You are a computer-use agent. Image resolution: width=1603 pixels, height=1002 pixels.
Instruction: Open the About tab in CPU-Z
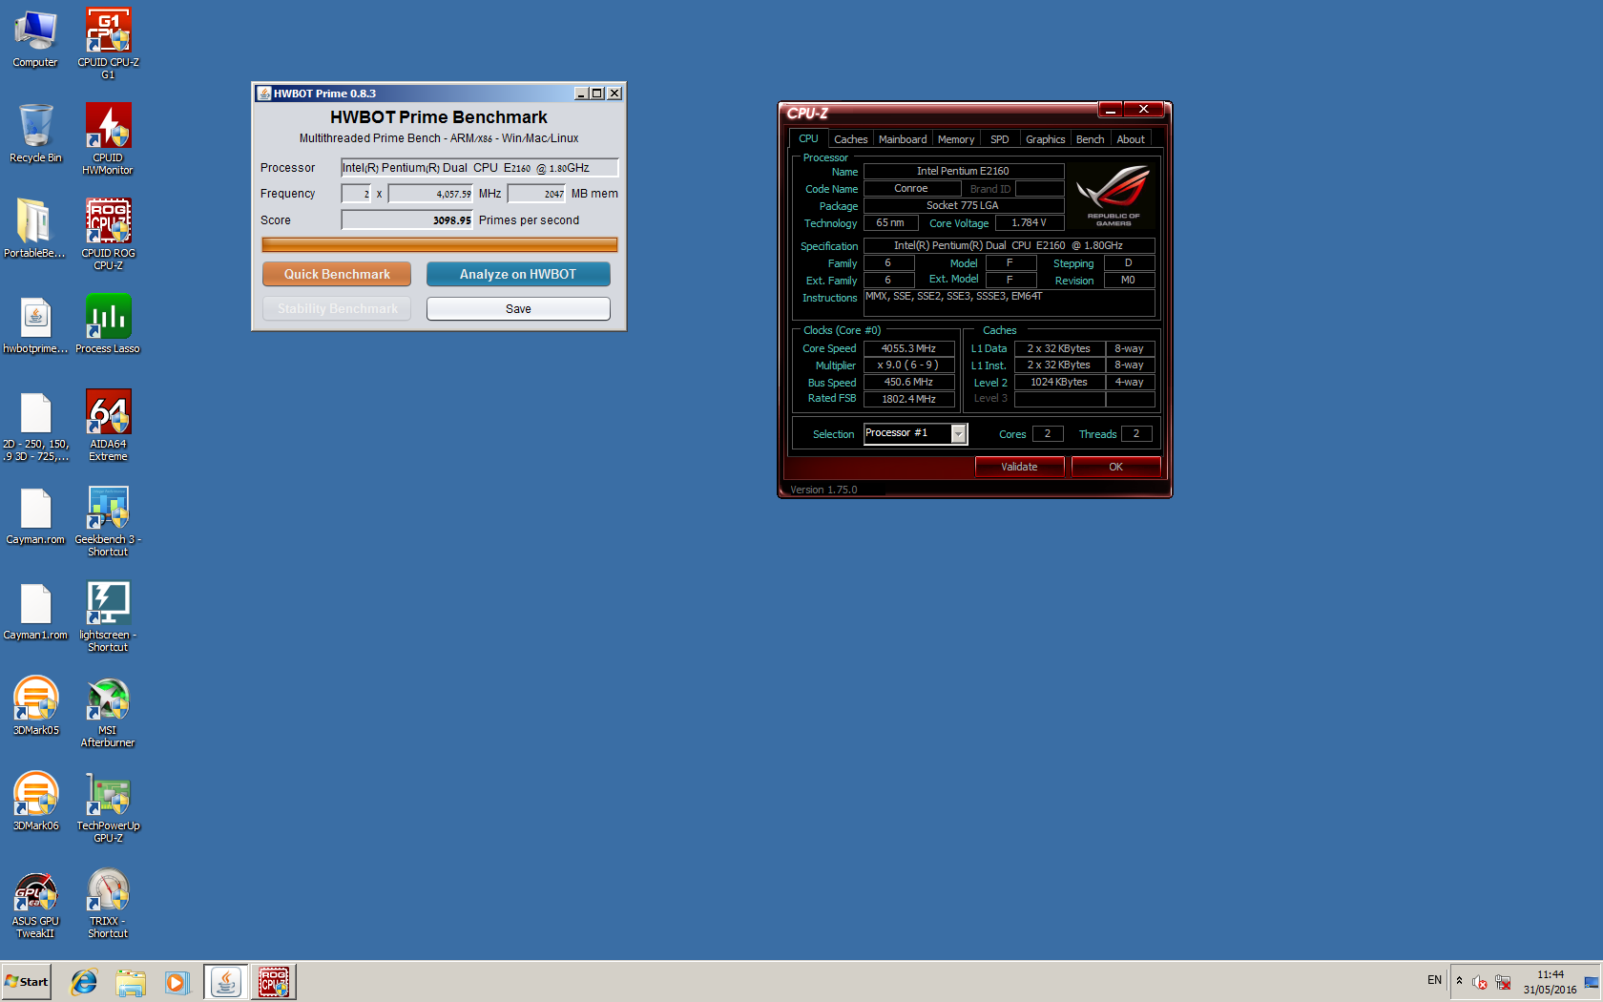coord(1131,139)
